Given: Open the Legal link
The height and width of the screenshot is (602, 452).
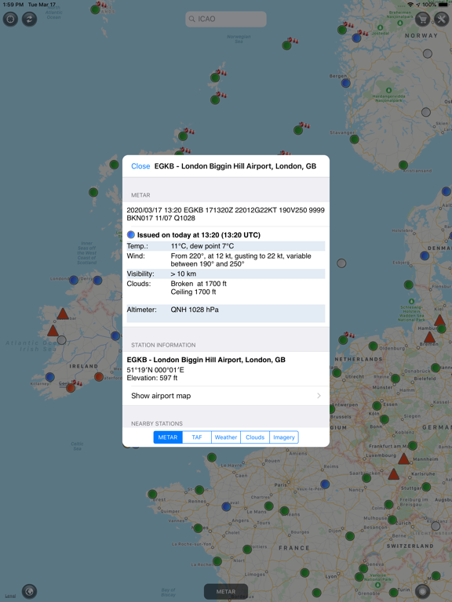Looking at the screenshot, I should pyautogui.click(x=10, y=596).
